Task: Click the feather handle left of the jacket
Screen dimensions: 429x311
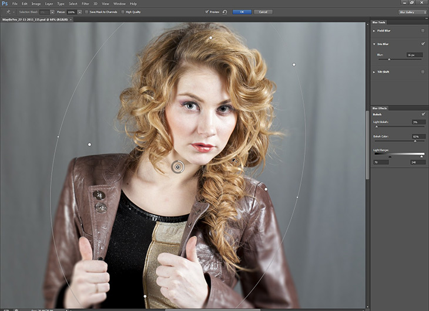Action: pyautogui.click(x=89, y=144)
